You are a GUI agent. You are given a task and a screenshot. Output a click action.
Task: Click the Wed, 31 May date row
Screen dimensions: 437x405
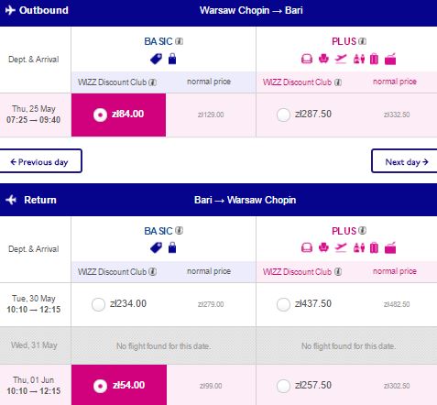[x=218, y=345]
